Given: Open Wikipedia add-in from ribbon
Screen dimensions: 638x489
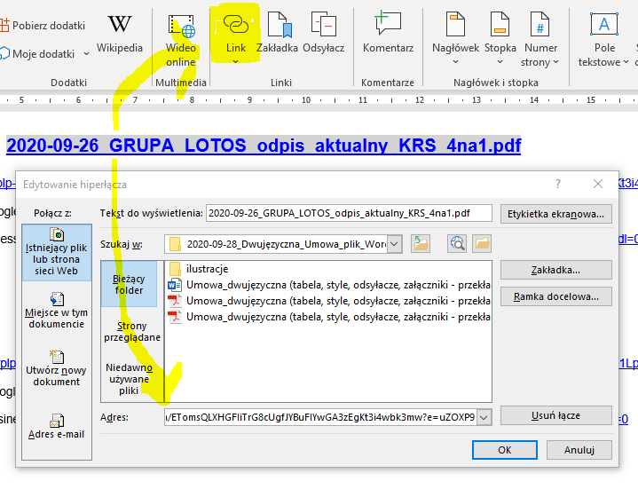Looking at the screenshot, I should click(x=119, y=32).
